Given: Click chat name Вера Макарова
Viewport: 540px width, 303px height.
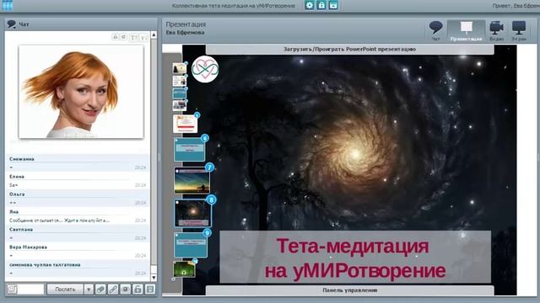Looking at the screenshot, I should click(x=28, y=247).
